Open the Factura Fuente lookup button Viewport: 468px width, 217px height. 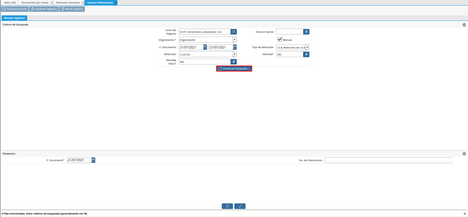click(306, 31)
